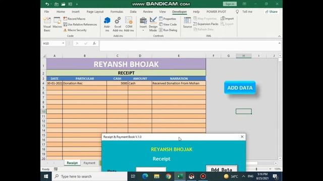Open the Macros dialog

(57, 23)
